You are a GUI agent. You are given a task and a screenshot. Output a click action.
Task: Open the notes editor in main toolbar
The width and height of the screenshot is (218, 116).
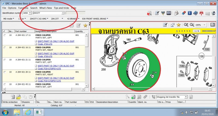[157, 13]
